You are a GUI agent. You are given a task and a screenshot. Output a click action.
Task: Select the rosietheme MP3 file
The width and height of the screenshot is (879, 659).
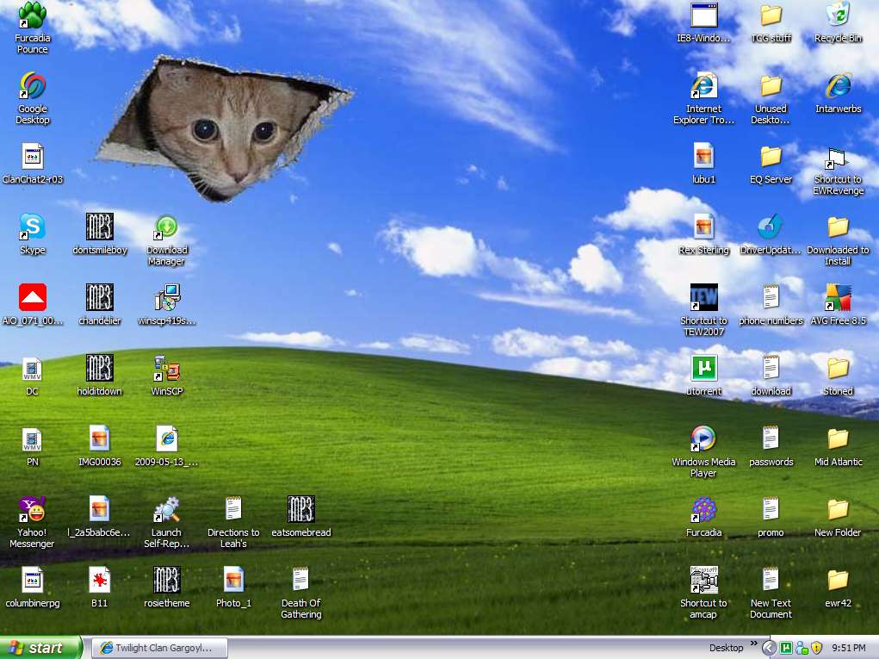[167, 581]
